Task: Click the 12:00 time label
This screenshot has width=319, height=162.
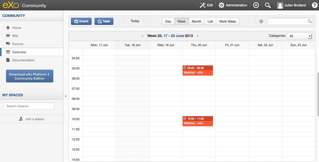Action: click(76, 139)
